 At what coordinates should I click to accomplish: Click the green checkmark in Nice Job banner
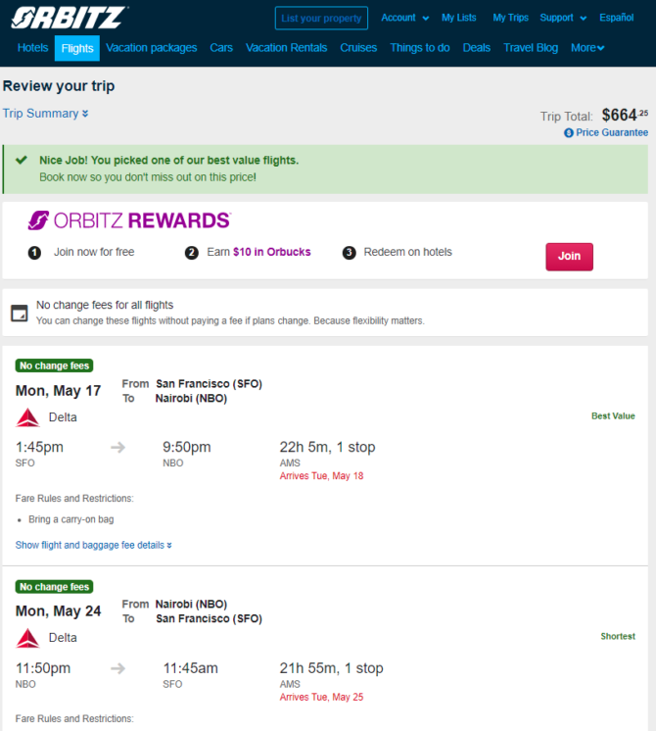[22, 160]
